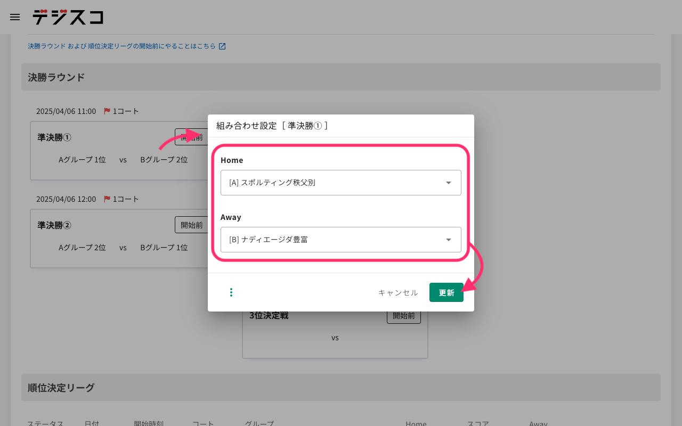
Task: Click the red flag icon for the 12:00 match
Action: click(107, 199)
